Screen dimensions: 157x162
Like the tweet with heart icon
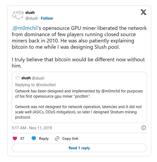(15, 138)
